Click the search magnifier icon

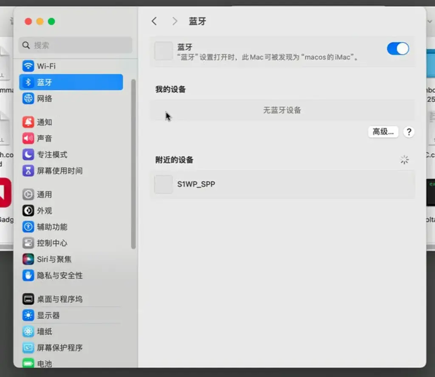coord(26,45)
